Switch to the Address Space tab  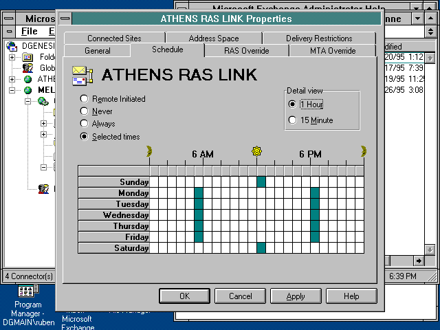[214, 38]
